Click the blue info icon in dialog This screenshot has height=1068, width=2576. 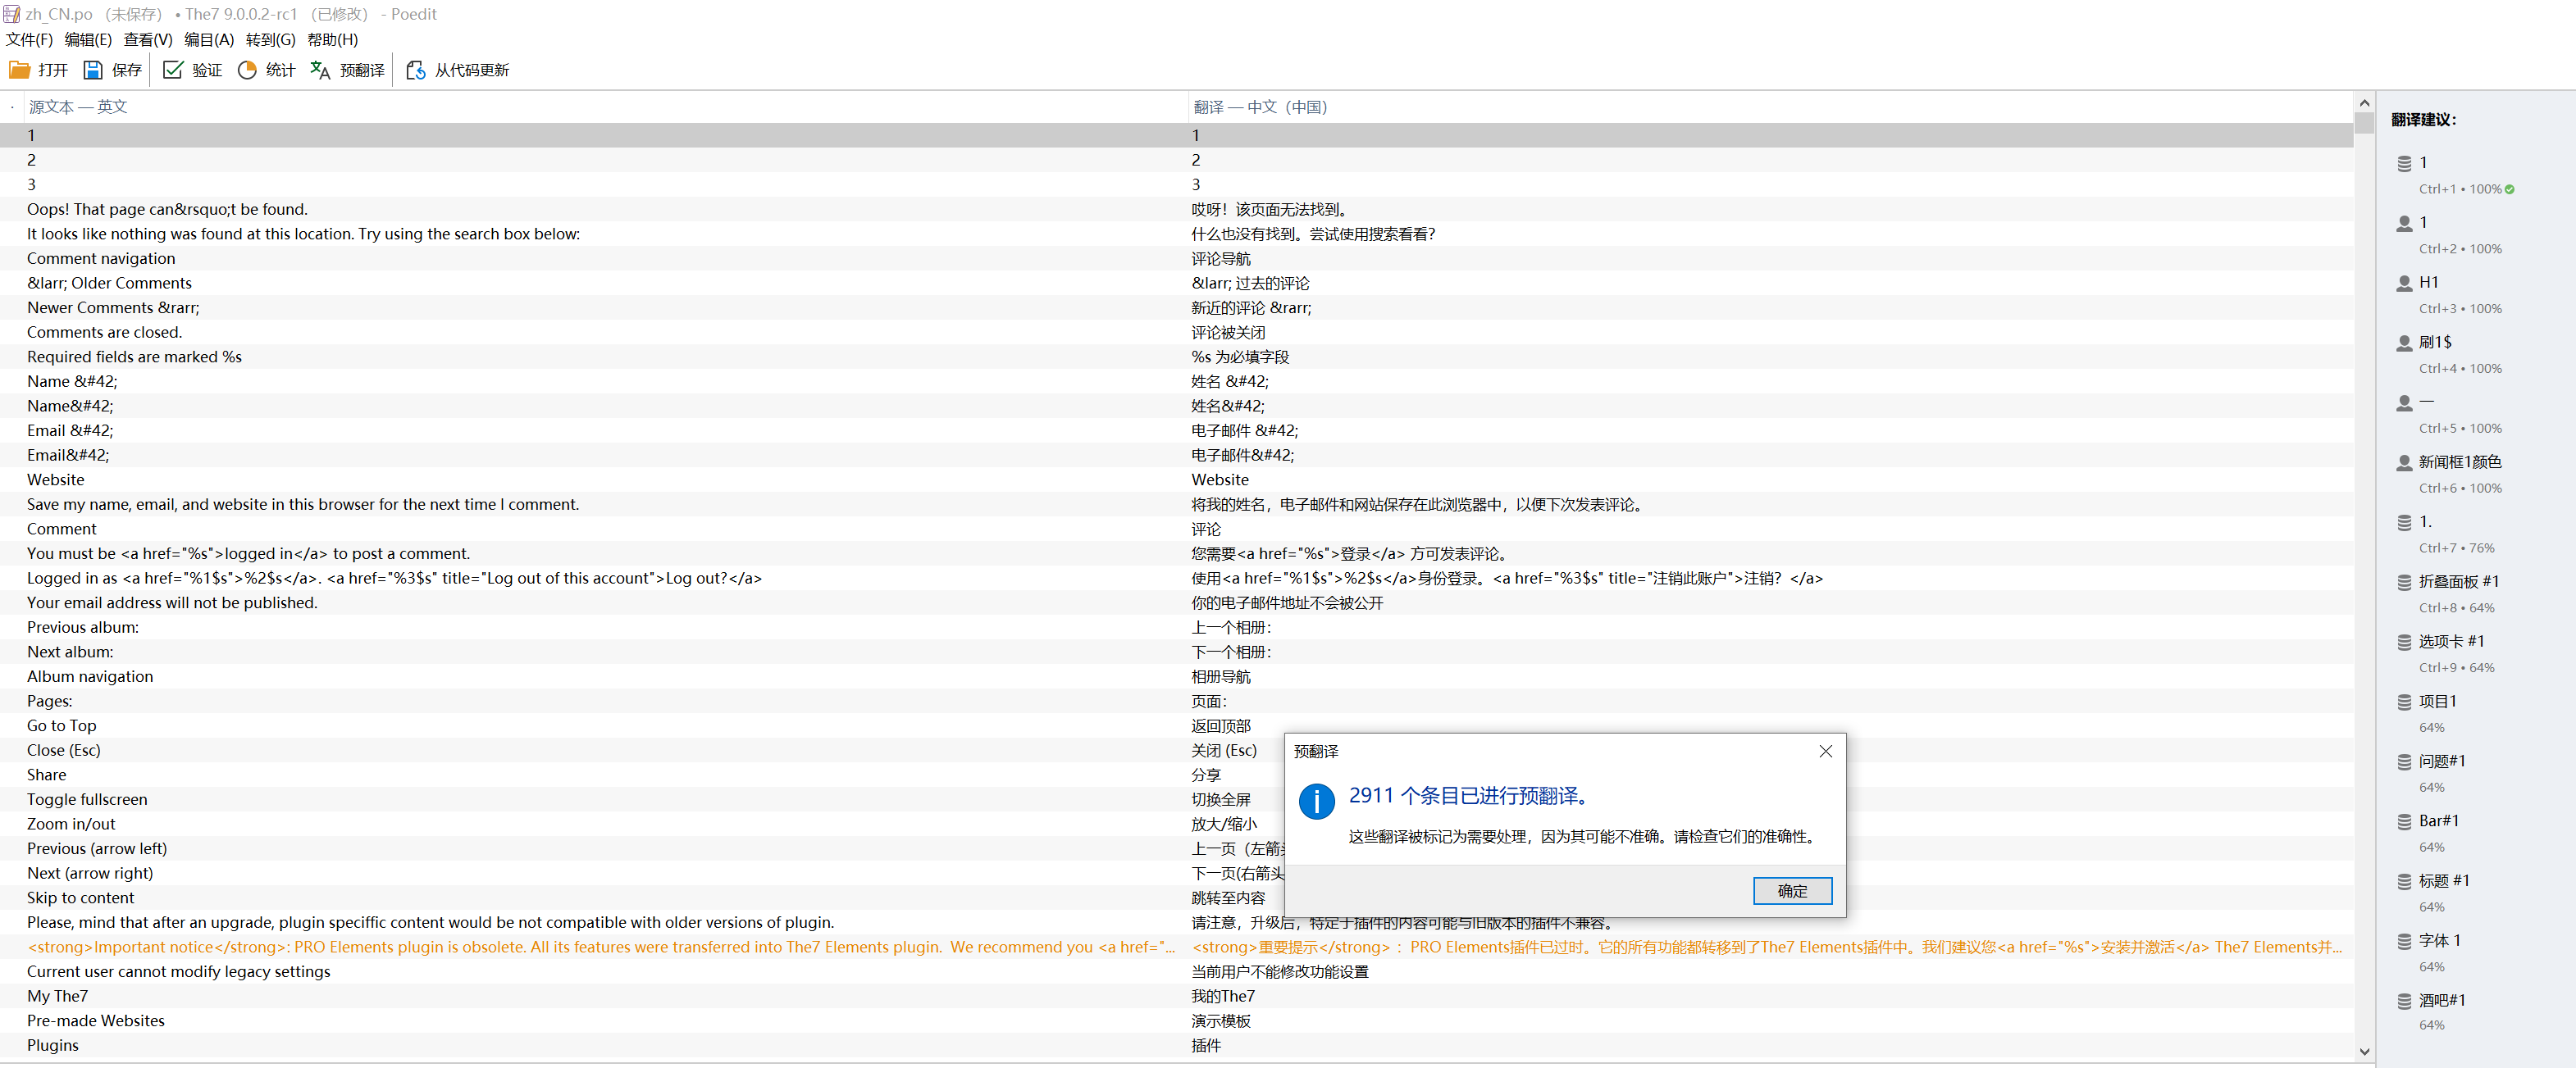point(1316,802)
